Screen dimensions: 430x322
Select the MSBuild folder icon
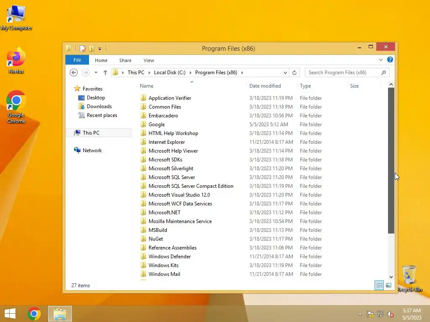point(143,230)
